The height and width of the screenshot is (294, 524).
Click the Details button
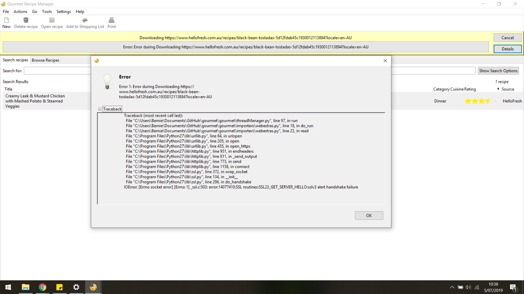coord(507,49)
